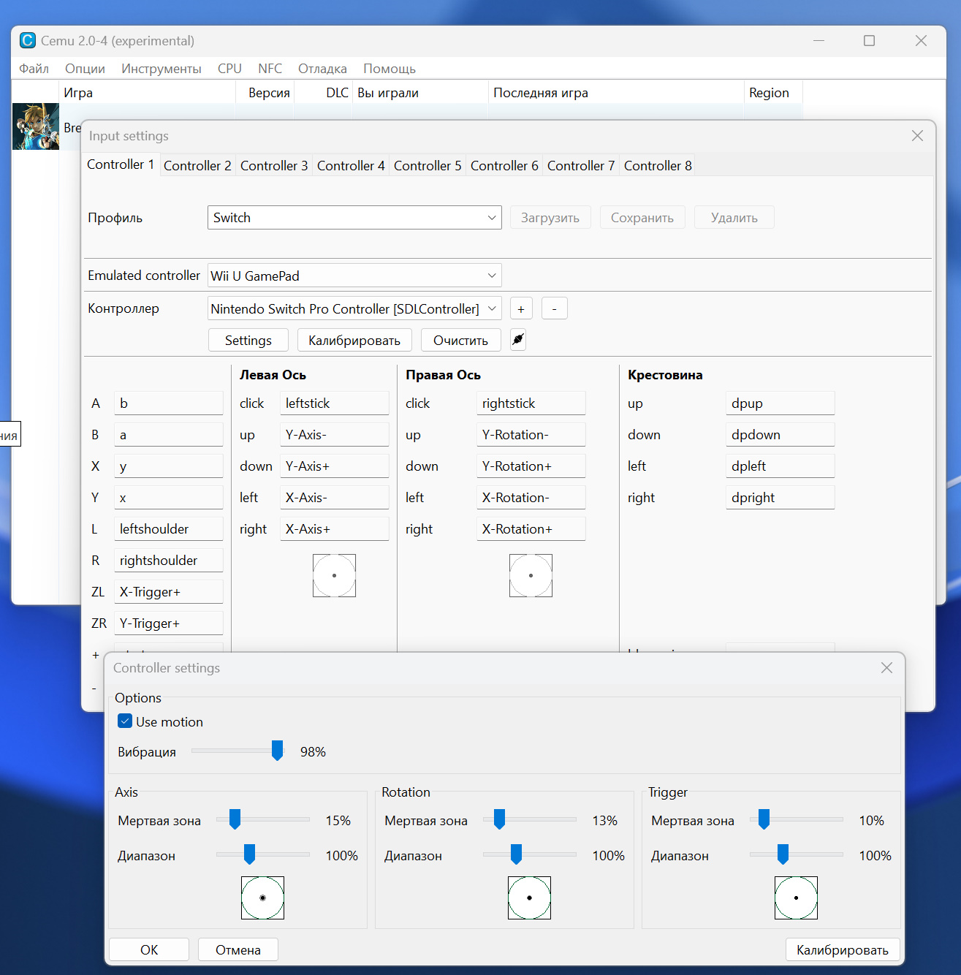The width and height of the screenshot is (961, 975).
Task: Click the Вибрация slider handle
Action: coord(277,751)
